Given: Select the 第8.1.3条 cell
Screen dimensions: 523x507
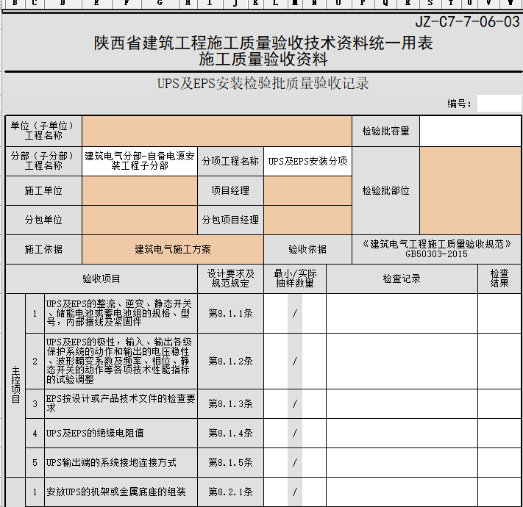Looking at the screenshot, I should [x=230, y=403].
